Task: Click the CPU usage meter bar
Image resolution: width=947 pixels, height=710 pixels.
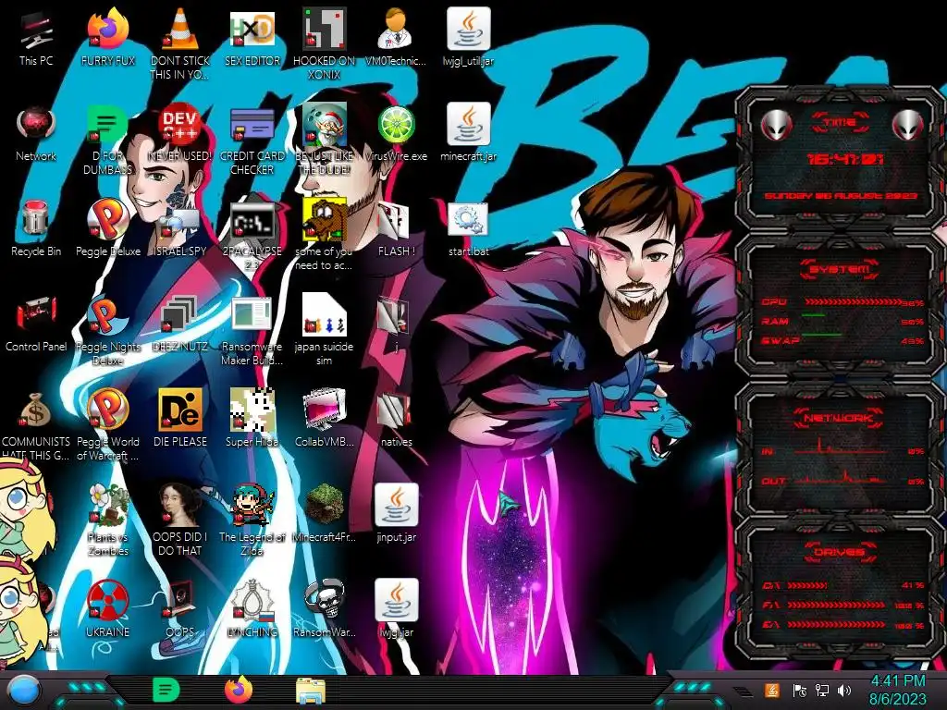Action: coord(852,302)
